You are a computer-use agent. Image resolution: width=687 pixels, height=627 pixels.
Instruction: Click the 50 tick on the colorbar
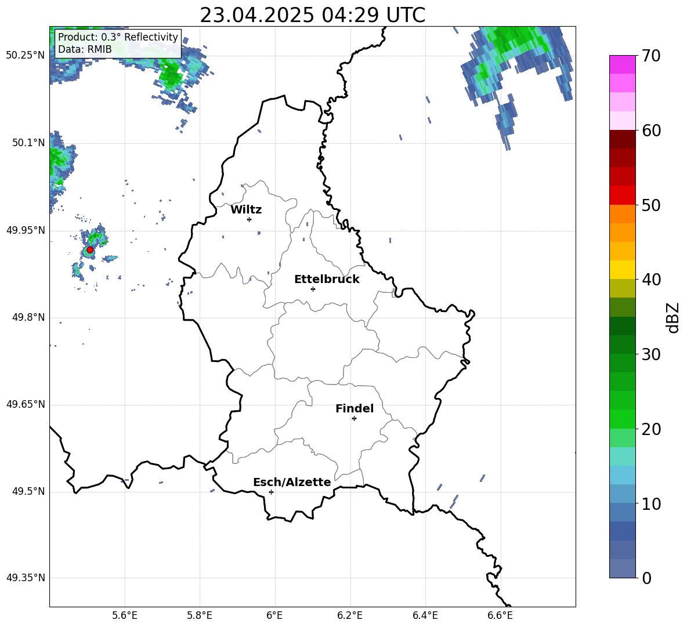(651, 205)
